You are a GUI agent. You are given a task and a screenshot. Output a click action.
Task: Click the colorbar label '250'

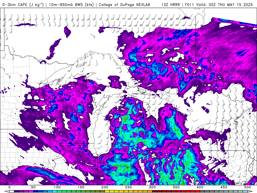pyautogui.click(x=128, y=187)
